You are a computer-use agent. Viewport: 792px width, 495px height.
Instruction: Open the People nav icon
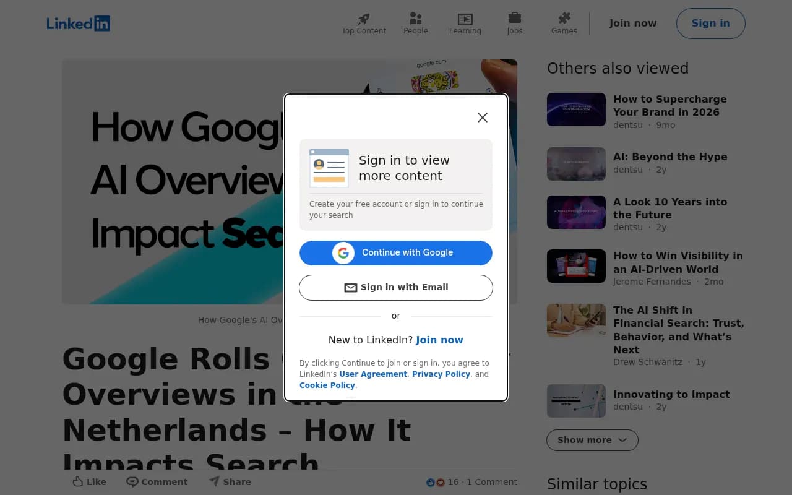point(416,19)
